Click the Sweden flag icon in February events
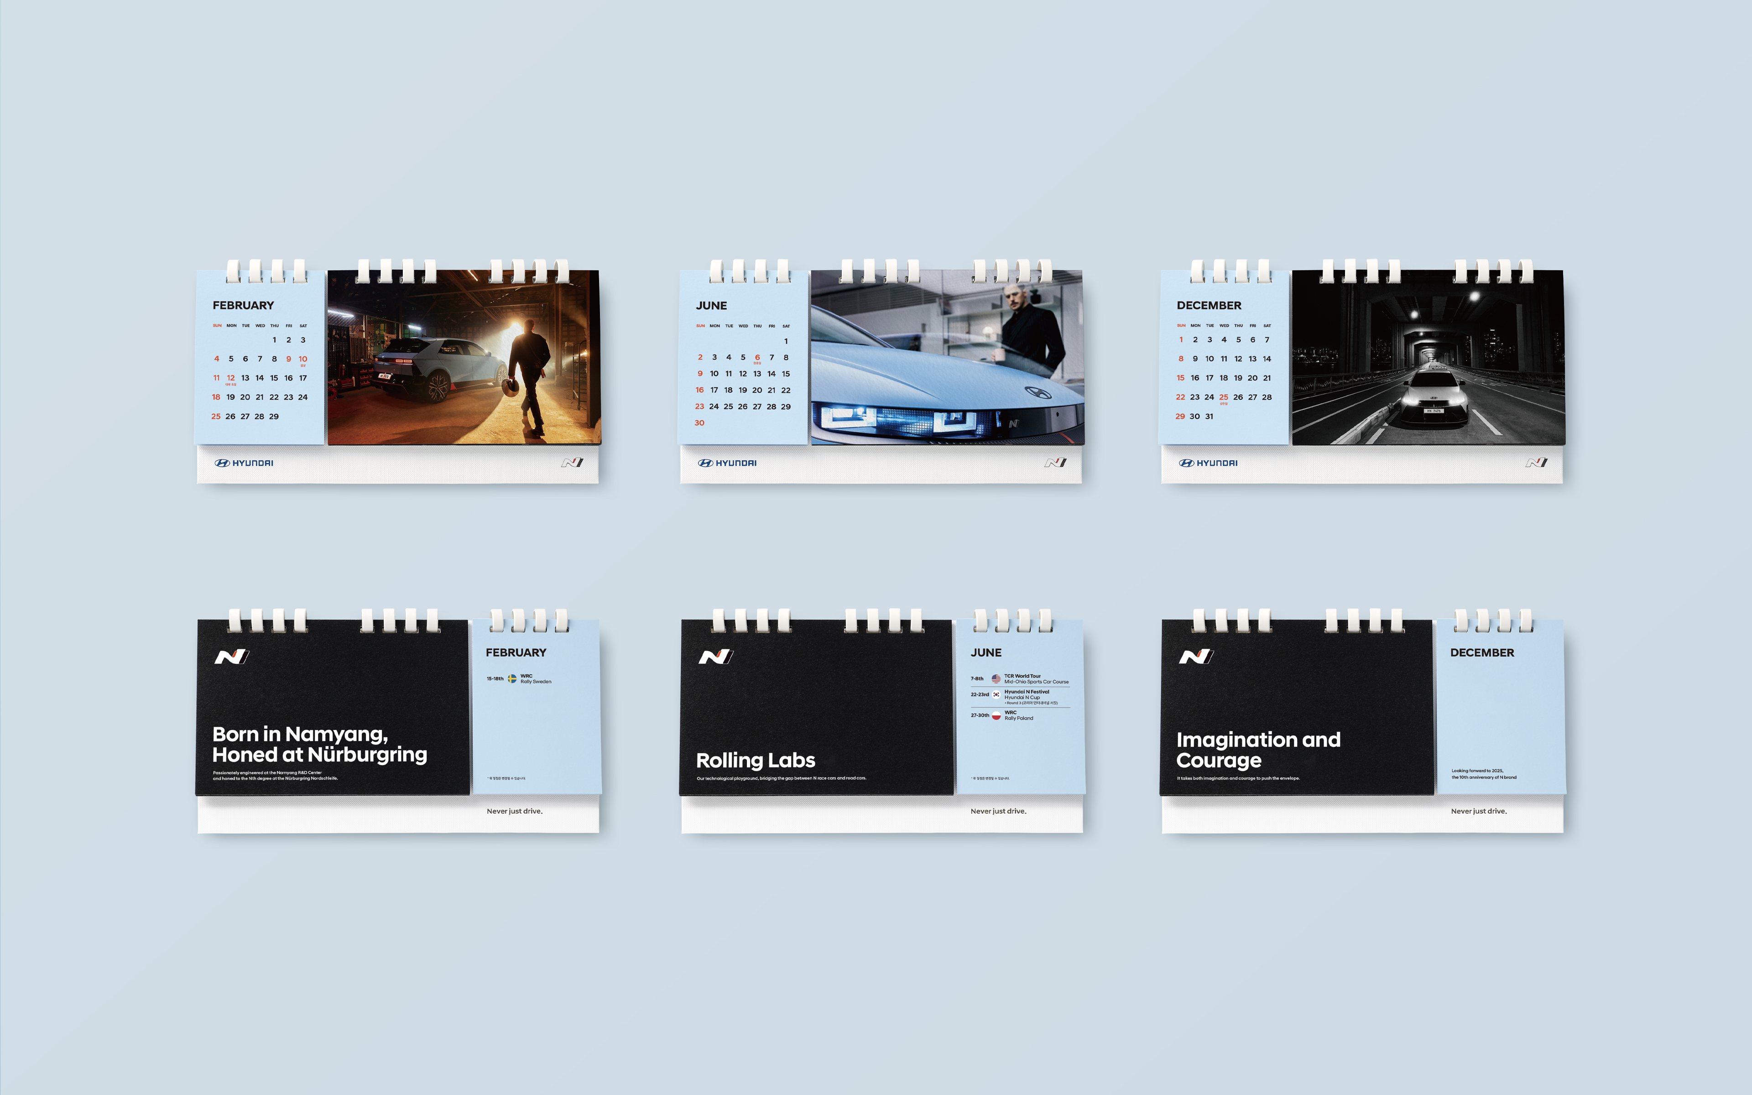Viewport: 1752px width, 1095px height. tap(512, 678)
